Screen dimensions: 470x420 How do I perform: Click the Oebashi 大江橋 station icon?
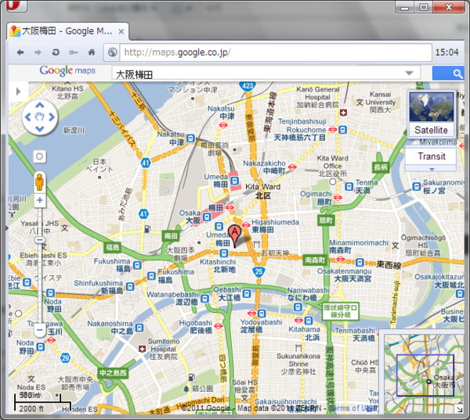click(x=247, y=293)
